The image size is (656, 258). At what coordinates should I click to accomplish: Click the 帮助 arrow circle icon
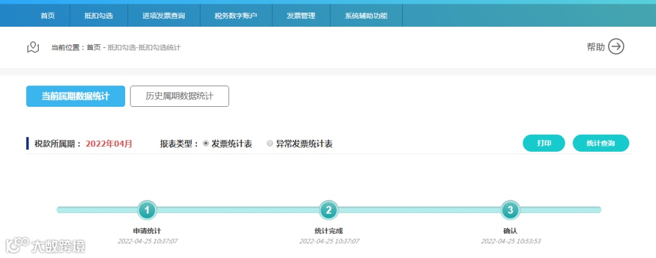point(616,47)
